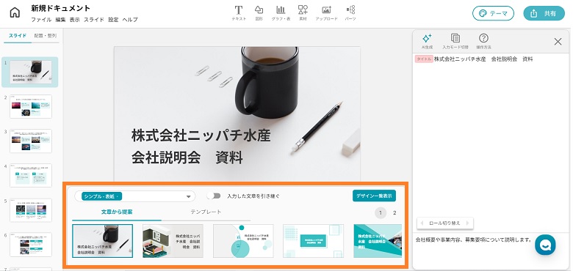Open the アップロード upload tool
The image size is (573, 271).
(326, 13)
